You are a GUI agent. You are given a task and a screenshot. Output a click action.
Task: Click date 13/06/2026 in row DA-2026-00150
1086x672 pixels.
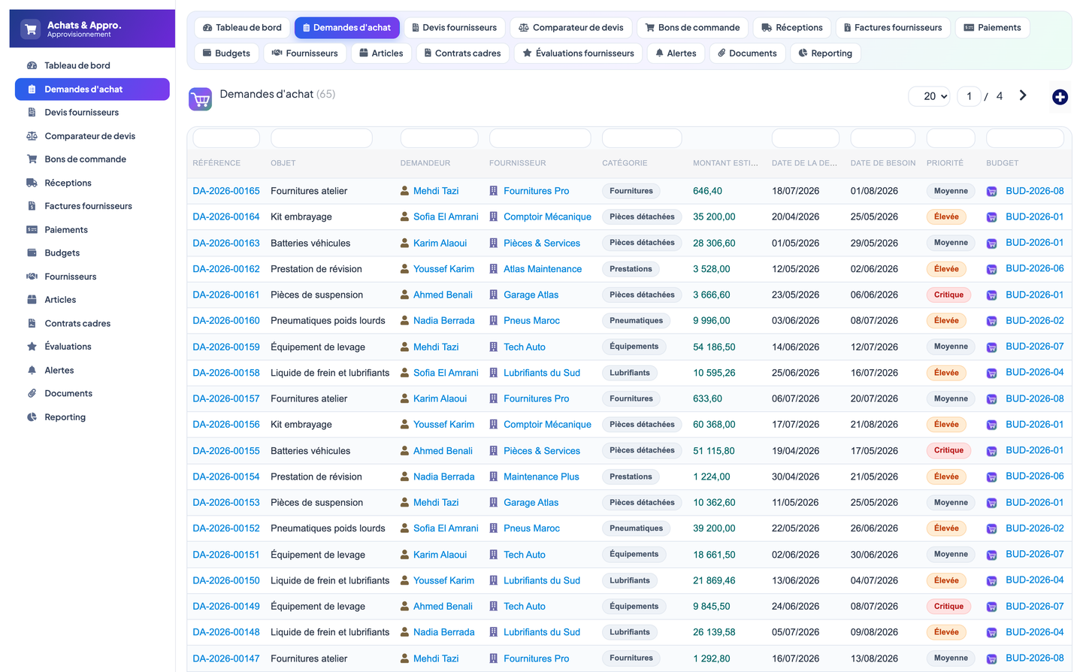[x=795, y=581]
